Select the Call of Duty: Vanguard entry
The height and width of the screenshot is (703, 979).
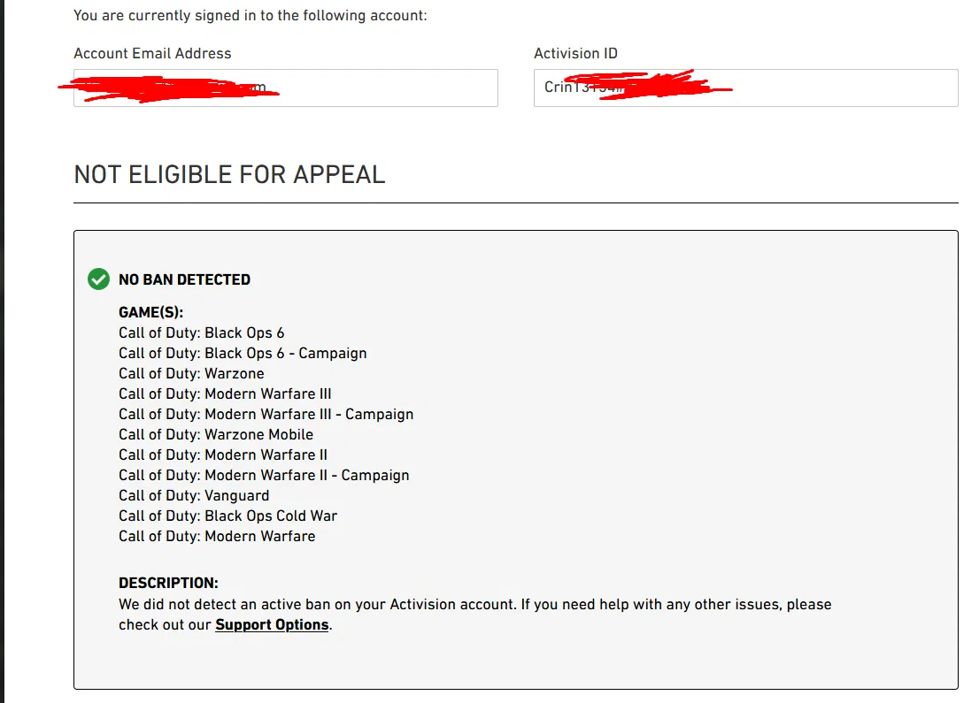click(194, 495)
